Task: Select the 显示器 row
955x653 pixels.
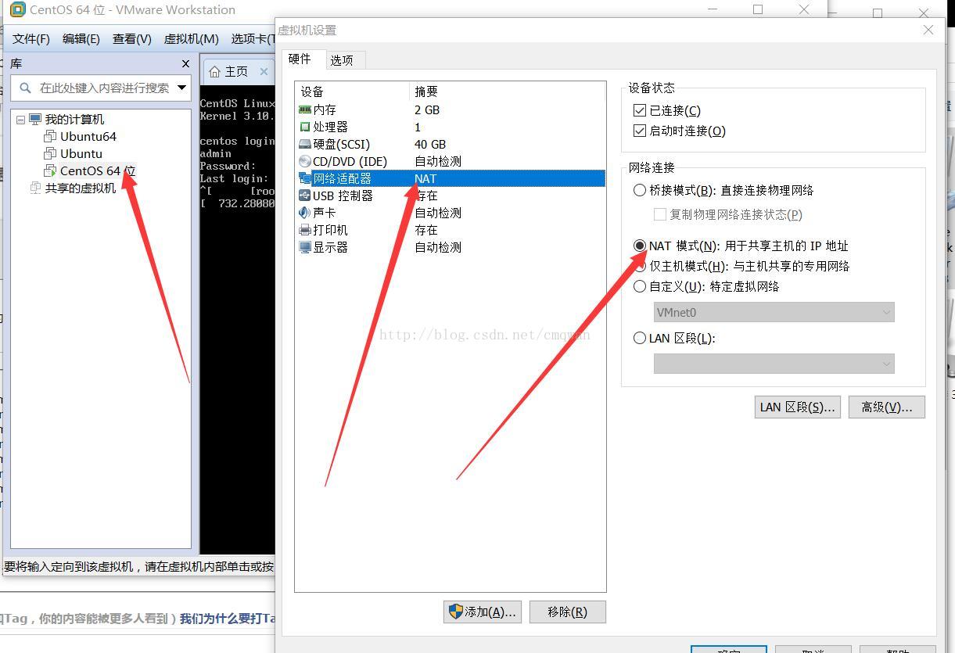Action: [x=451, y=248]
